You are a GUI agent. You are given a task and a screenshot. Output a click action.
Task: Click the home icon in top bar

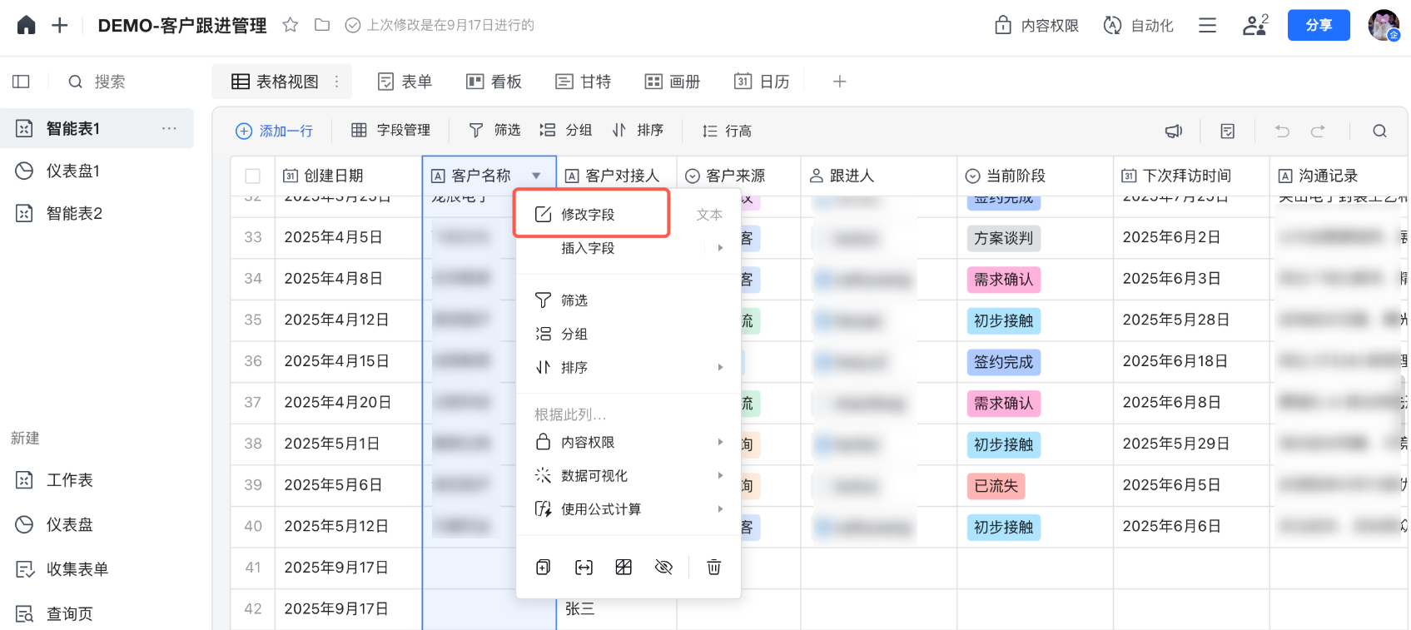point(27,25)
